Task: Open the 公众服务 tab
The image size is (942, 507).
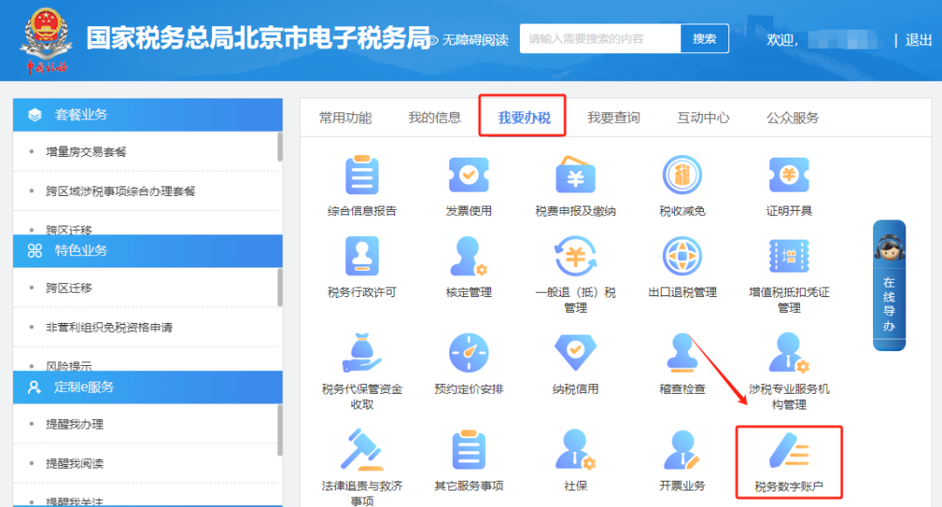Action: pos(792,118)
